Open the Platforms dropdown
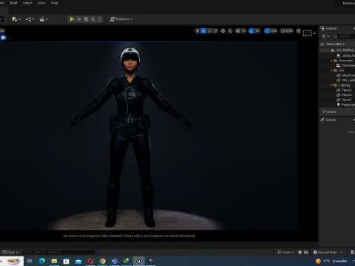 [121, 19]
